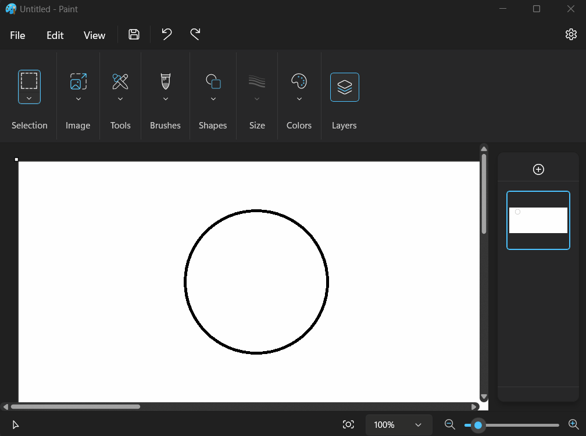
Task: Open the View menu
Action: pyautogui.click(x=94, y=35)
